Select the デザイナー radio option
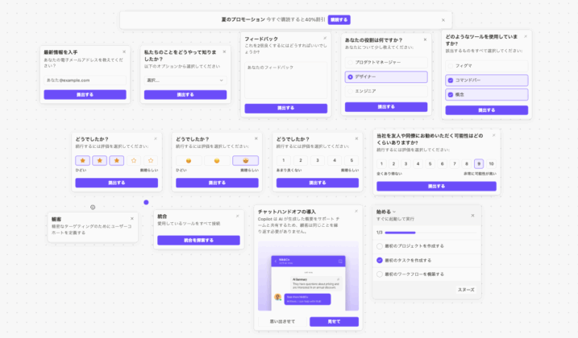Image resolution: width=578 pixels, height=338 pixels. tap(386, 76)
